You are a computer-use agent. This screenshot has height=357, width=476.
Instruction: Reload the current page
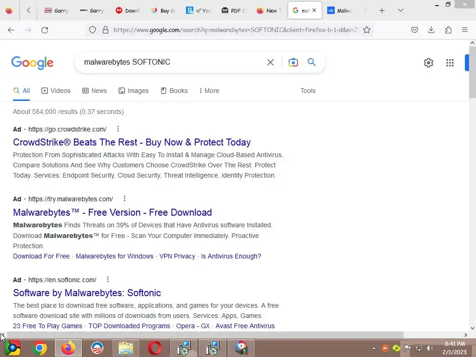45,30
